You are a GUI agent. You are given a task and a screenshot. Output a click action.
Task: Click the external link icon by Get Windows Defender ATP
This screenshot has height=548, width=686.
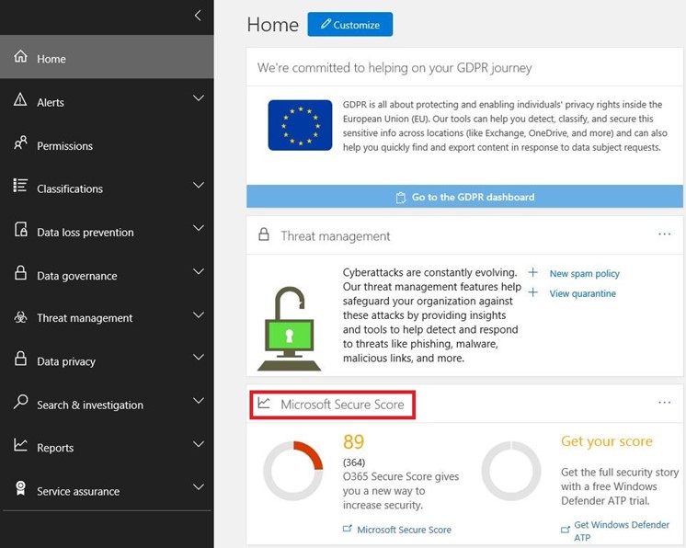click(566, 530)
